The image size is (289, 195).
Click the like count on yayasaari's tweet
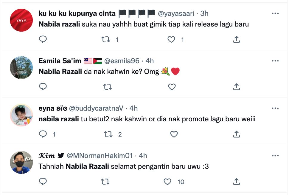pos(182,39)
